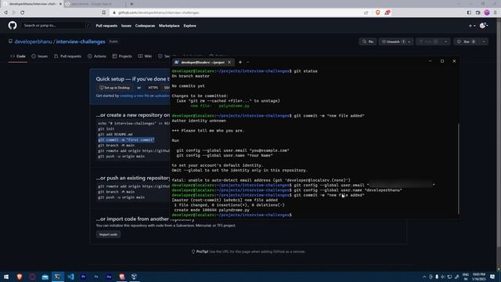Click the Pin repository button
This screenshot has width=501, height=282.
pyautogui.click(x=368, y=42)
